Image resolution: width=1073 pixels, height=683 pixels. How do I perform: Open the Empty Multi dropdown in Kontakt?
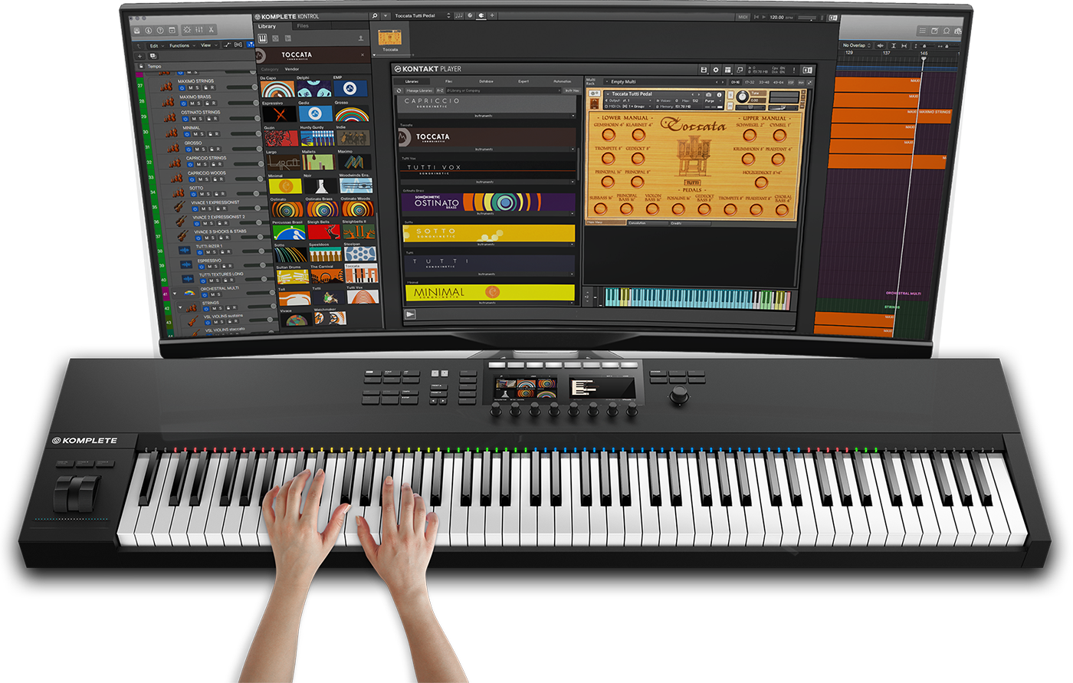point(664,82)
